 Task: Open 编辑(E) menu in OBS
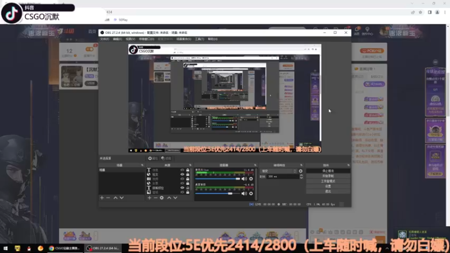tap(118, 39)
